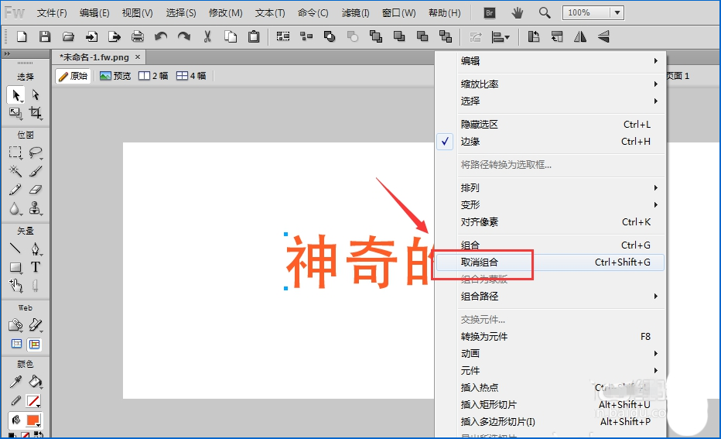Click the Undo arrow in toolbar

pos(161,36)
